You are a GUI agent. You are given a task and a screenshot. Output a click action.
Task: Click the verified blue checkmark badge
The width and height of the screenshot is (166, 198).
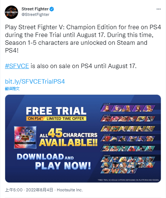[x=52, y=9]
